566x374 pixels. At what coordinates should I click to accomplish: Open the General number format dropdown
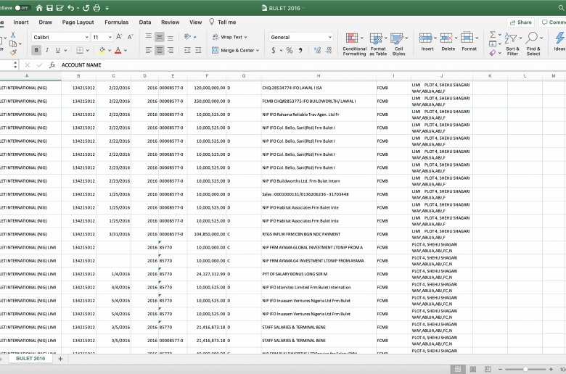click(x=330, y=37)
